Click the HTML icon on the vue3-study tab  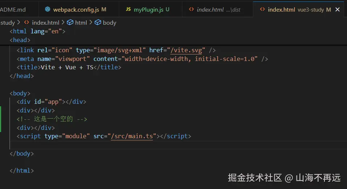(262, 9)
